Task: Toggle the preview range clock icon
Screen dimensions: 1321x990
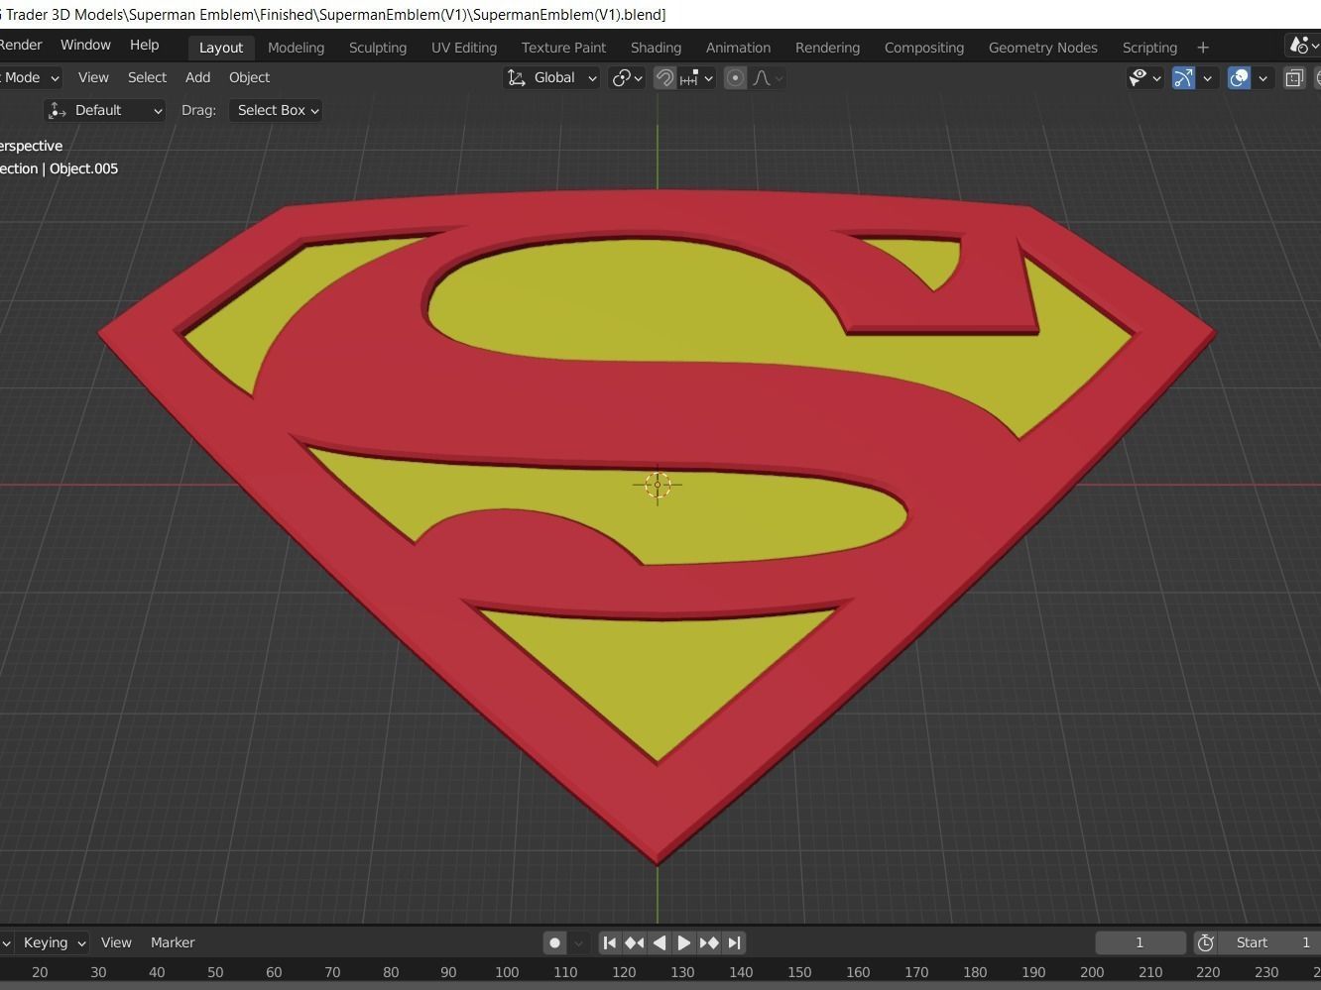Action: point(1206,942)
